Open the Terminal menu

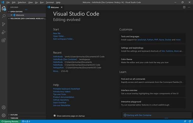(x=50, y=2)
